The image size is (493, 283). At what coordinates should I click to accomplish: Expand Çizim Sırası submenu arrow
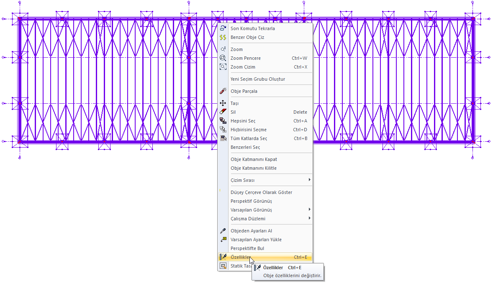pos(310,180)
